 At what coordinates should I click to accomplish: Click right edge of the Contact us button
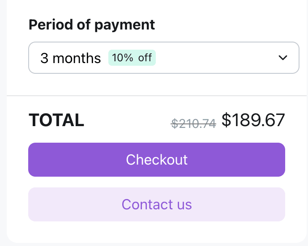click(280, 204)
